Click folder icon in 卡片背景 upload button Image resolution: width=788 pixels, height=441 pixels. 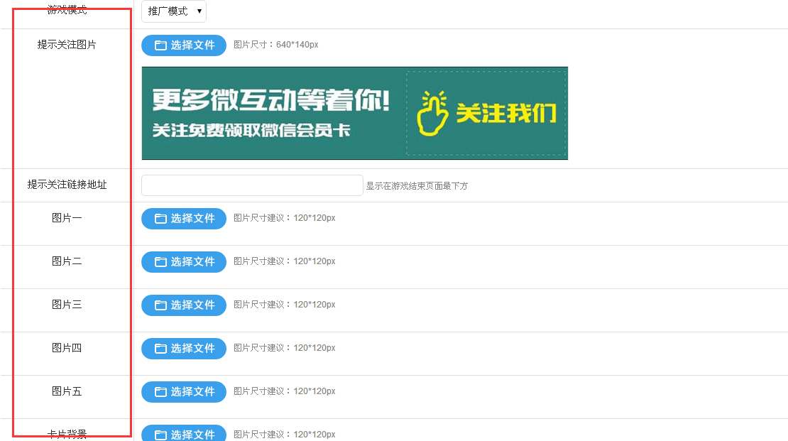tap(160, 435)
